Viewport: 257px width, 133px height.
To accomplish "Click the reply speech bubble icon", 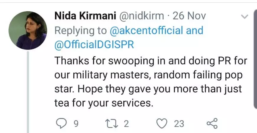I will [61, 123].
